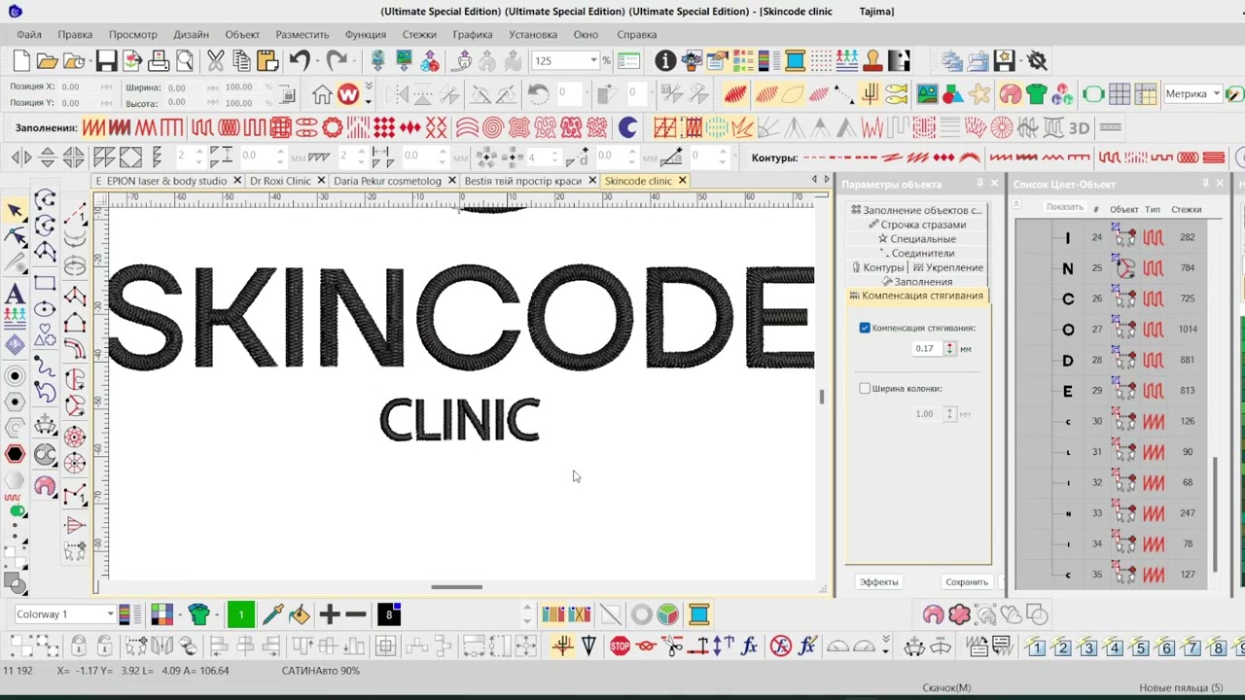Enable the Ширина колонки checkbox
This screenshot has width=1245, height=700.
865,388
